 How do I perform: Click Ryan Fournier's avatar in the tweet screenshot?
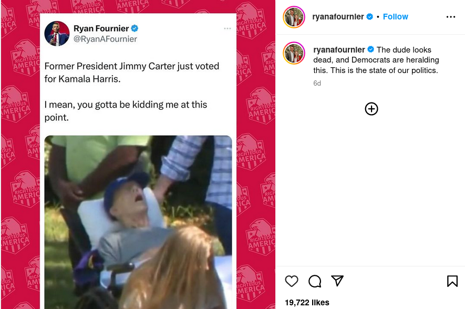pos(57,34)
